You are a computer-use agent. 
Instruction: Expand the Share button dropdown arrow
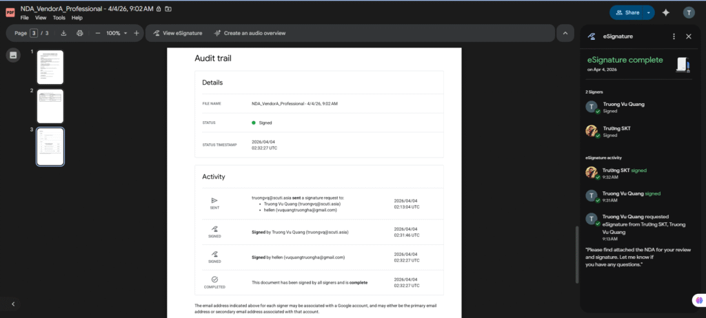(x=649, y=12)
